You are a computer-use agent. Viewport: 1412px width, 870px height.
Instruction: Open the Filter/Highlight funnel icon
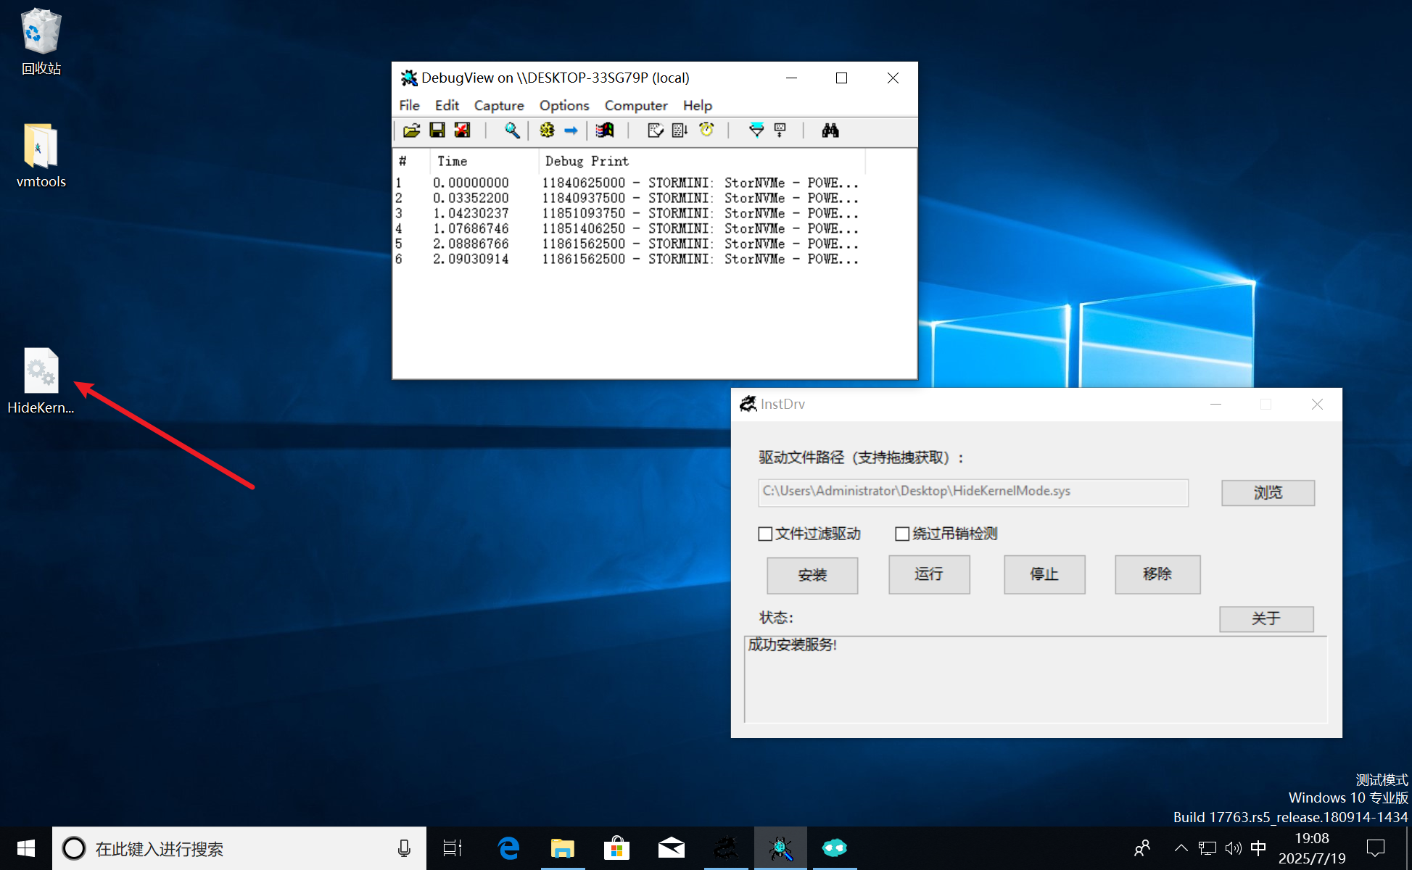(x=756, y=130)
